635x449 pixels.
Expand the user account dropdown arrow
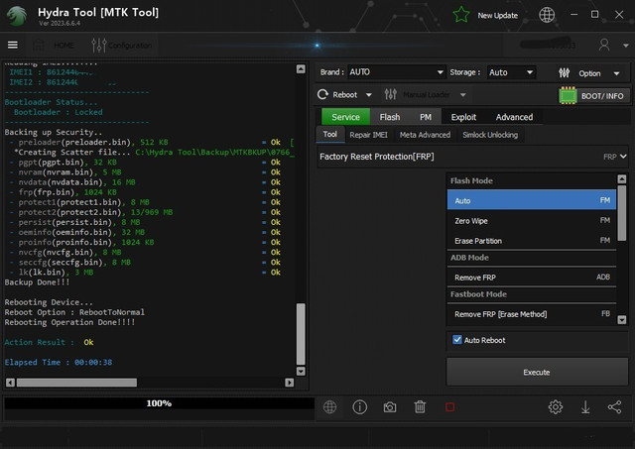(625, 46)
